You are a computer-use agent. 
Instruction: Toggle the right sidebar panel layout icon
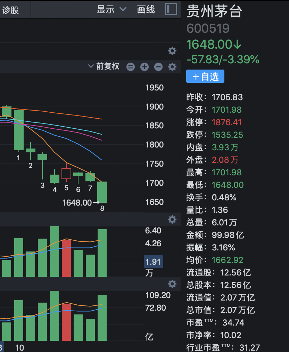[x=171, y=9]
